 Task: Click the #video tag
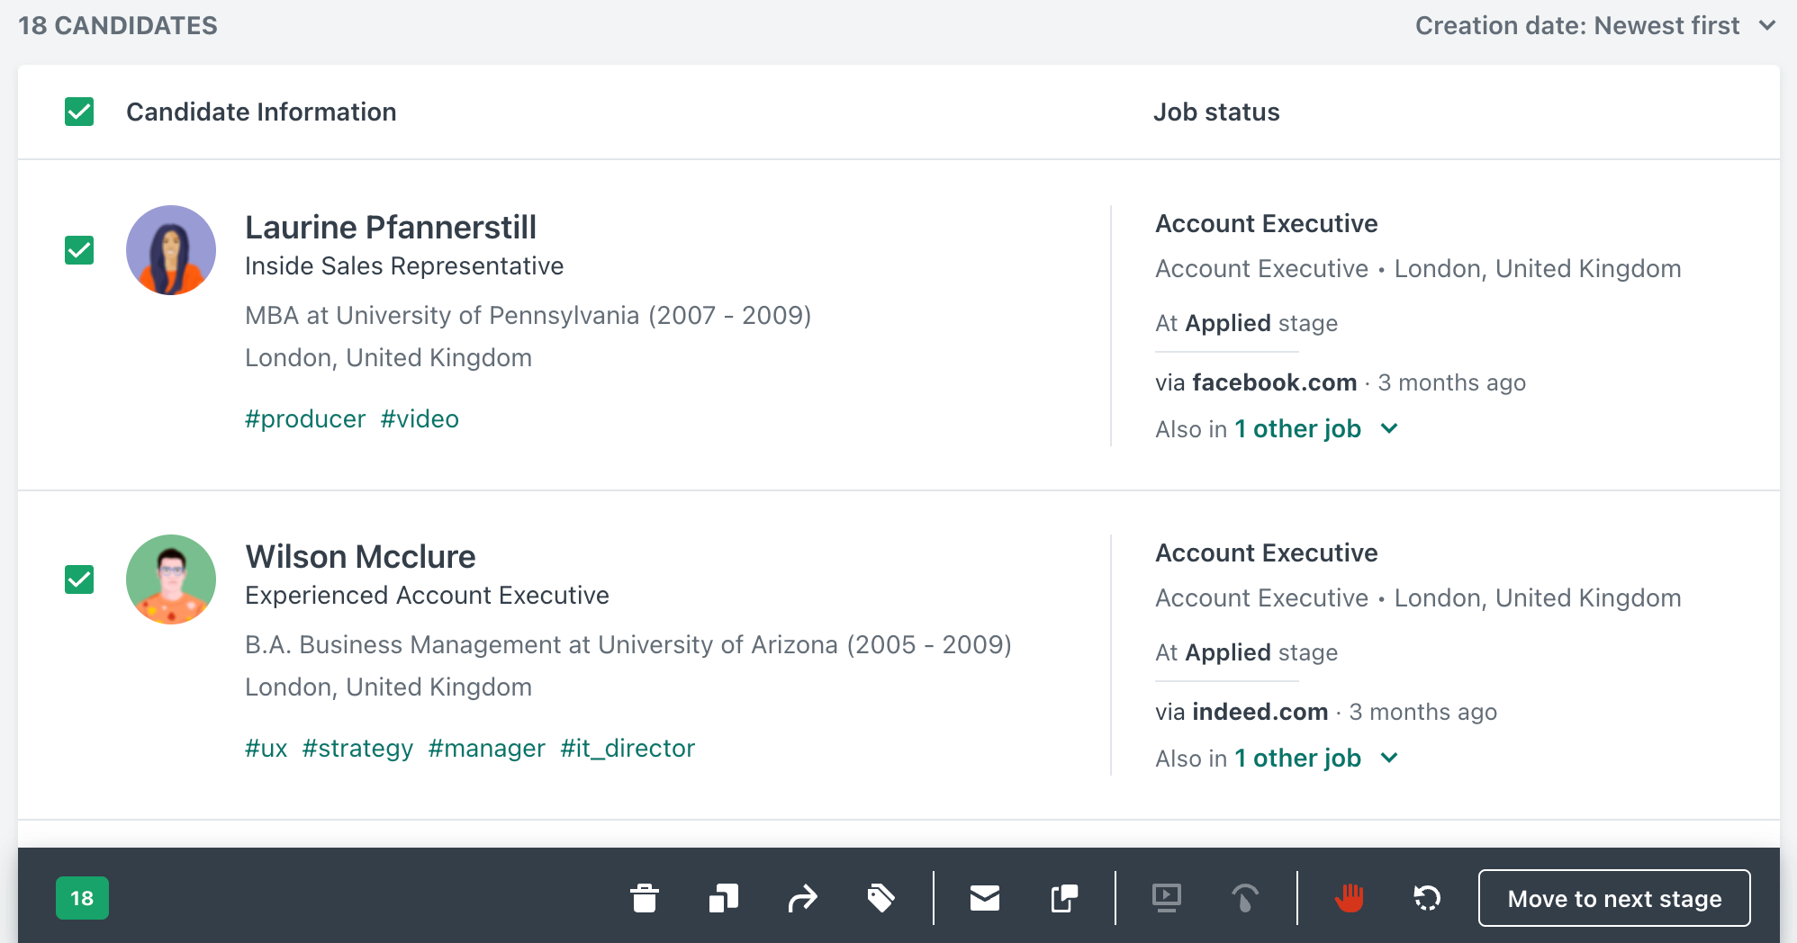[420, 419]
